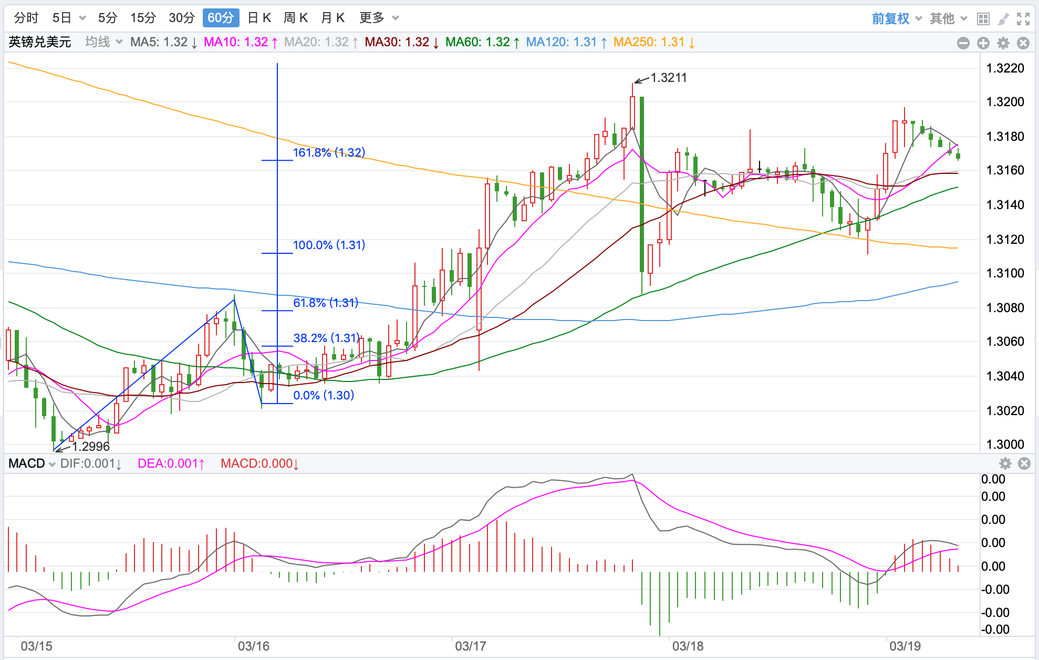Image resolution: width=1039 pixels, height=660 pixels.
Task: Expand the 更多 timeframe dropdown
Action: (379, 18)
